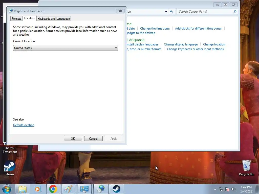Viewport: 259px width, 194px height.
Task: Open the Keyboards and Languages tab
Action: click(x=54, y=19)
